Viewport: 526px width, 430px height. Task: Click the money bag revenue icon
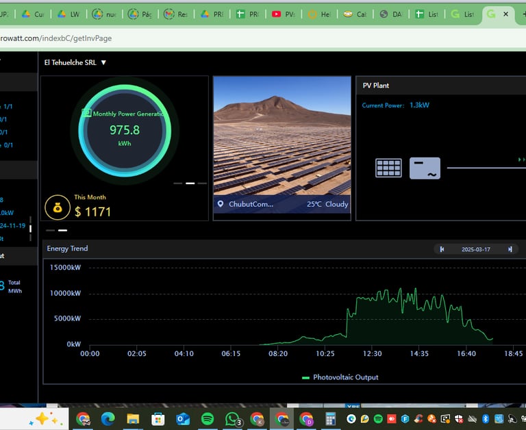57,207
